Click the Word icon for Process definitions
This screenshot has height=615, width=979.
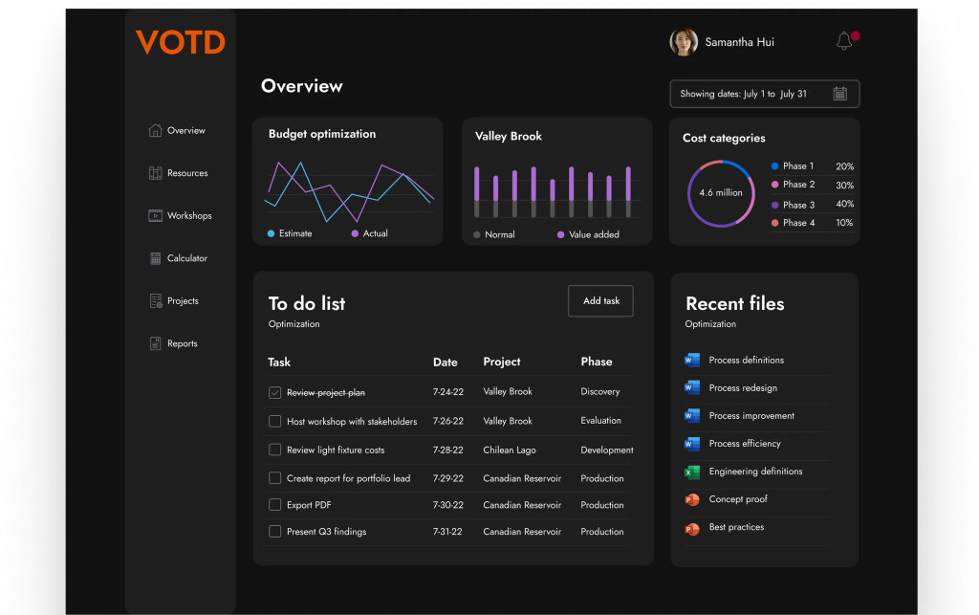pyautogui.click(x=692, y=361)
